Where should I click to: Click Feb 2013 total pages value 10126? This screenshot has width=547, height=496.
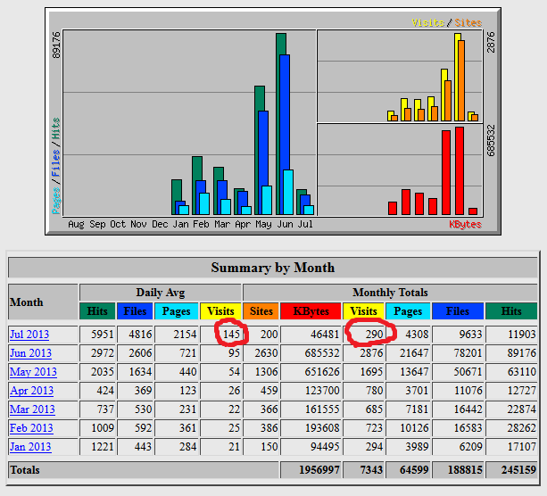point(414,428)
